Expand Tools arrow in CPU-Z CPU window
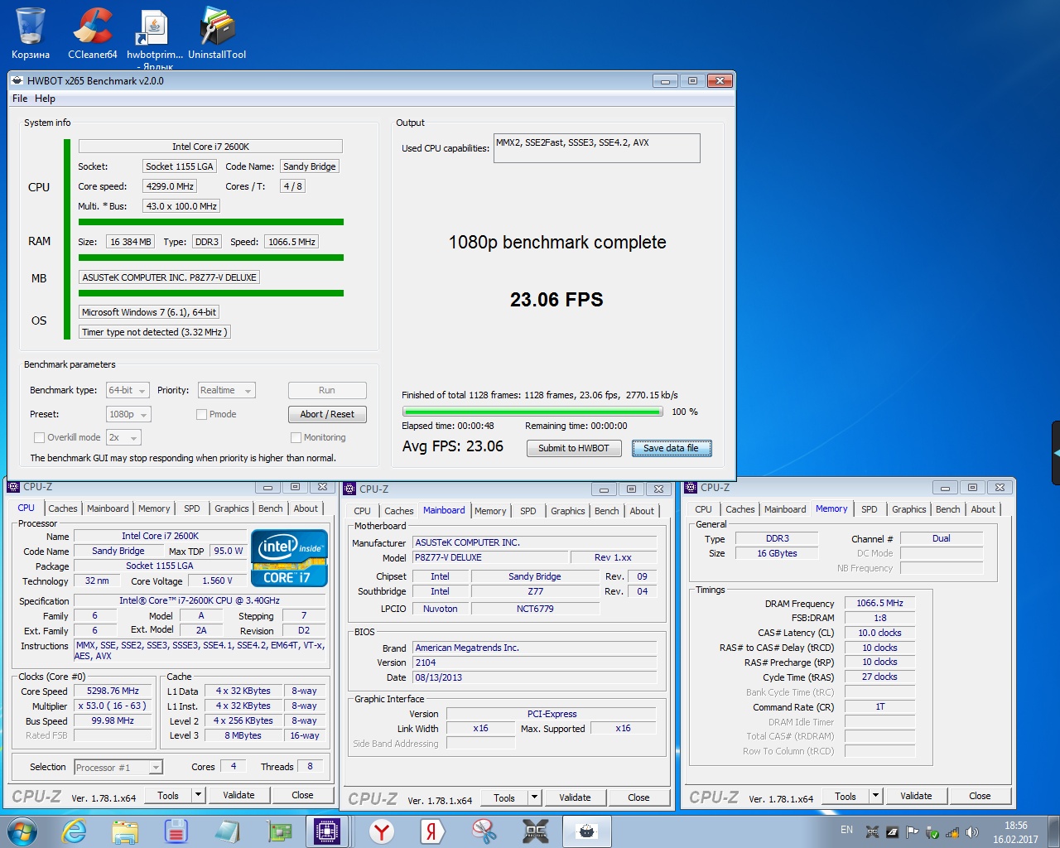The height and width of the screenshot is (848, 1060). click(198, 795)
